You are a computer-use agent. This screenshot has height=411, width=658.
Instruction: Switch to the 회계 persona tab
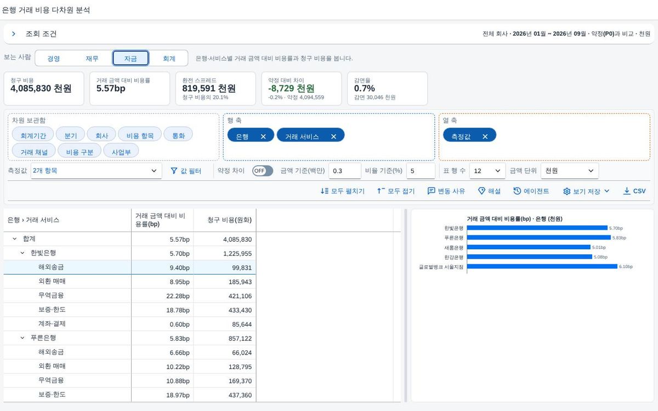click(x=169, y=58)
